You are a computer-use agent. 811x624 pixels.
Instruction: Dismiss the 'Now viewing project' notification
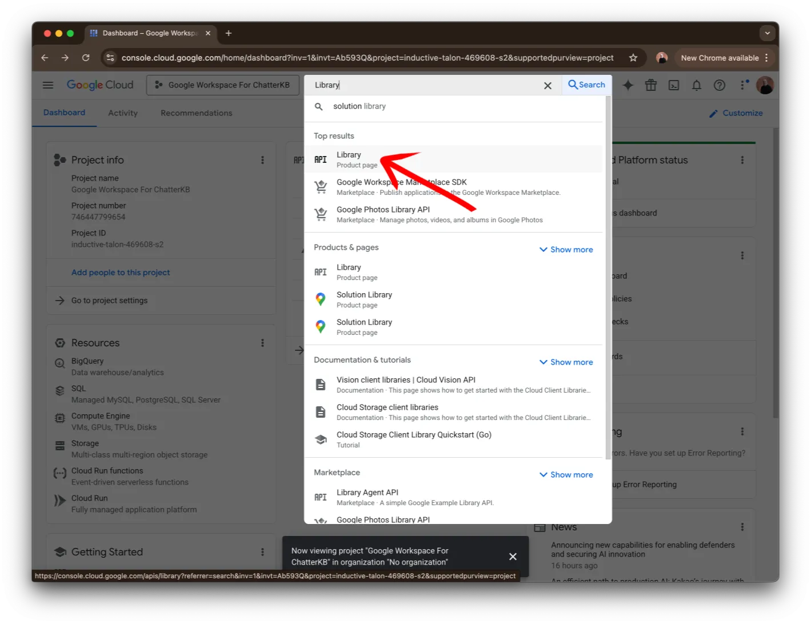click(513, 557)
